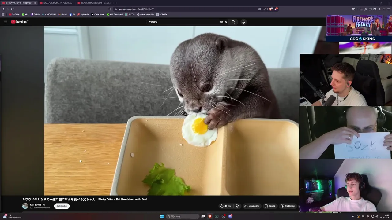Open Brave from the taskbar
The height and width of the screenshot is (220, 392).
point(210,216)
